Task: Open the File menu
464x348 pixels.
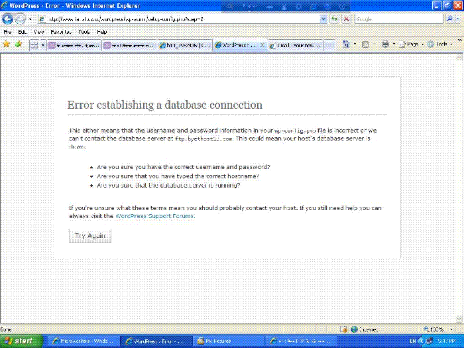Action: [x=7, y=32]
